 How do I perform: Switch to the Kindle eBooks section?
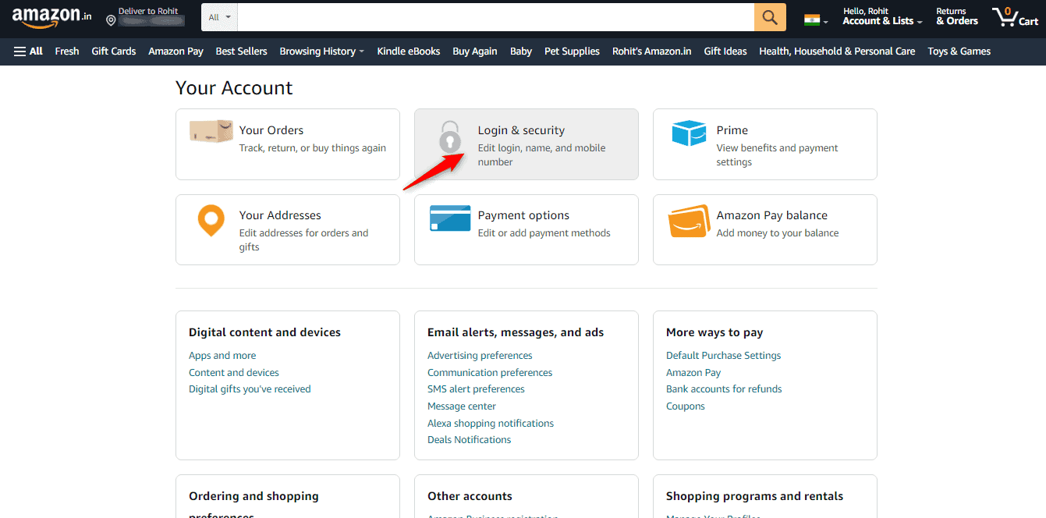[408, 51]
